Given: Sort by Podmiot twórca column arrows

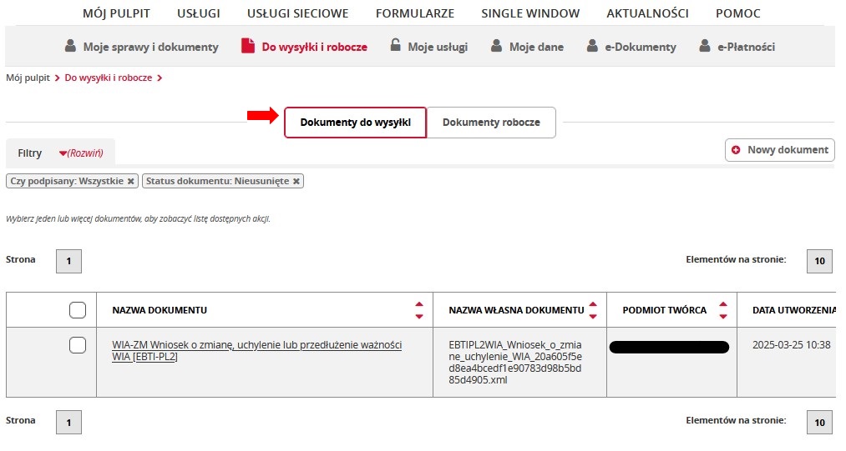Looking at the screenshot, I should (723, 310).
